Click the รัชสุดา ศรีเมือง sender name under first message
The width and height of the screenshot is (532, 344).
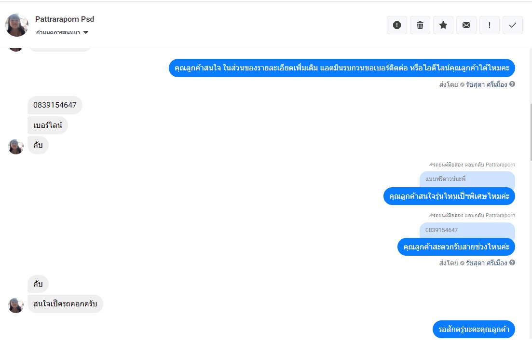(486, 84)
